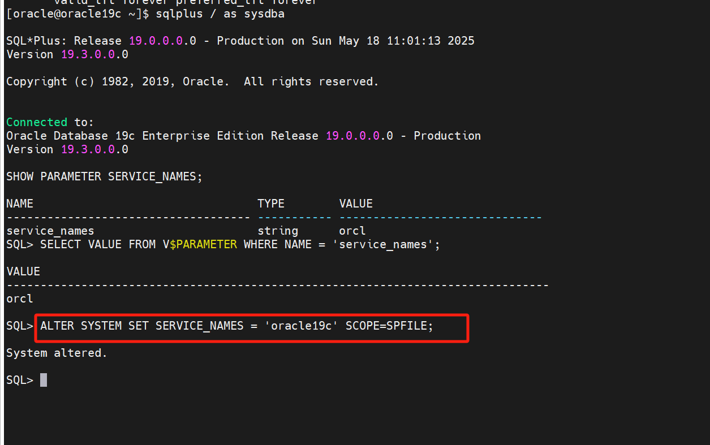Select the 'SQL*Plus: Release 19.0.0.0.0' line
This screenshot has height=445, width=710.
(x=240, y=41)
